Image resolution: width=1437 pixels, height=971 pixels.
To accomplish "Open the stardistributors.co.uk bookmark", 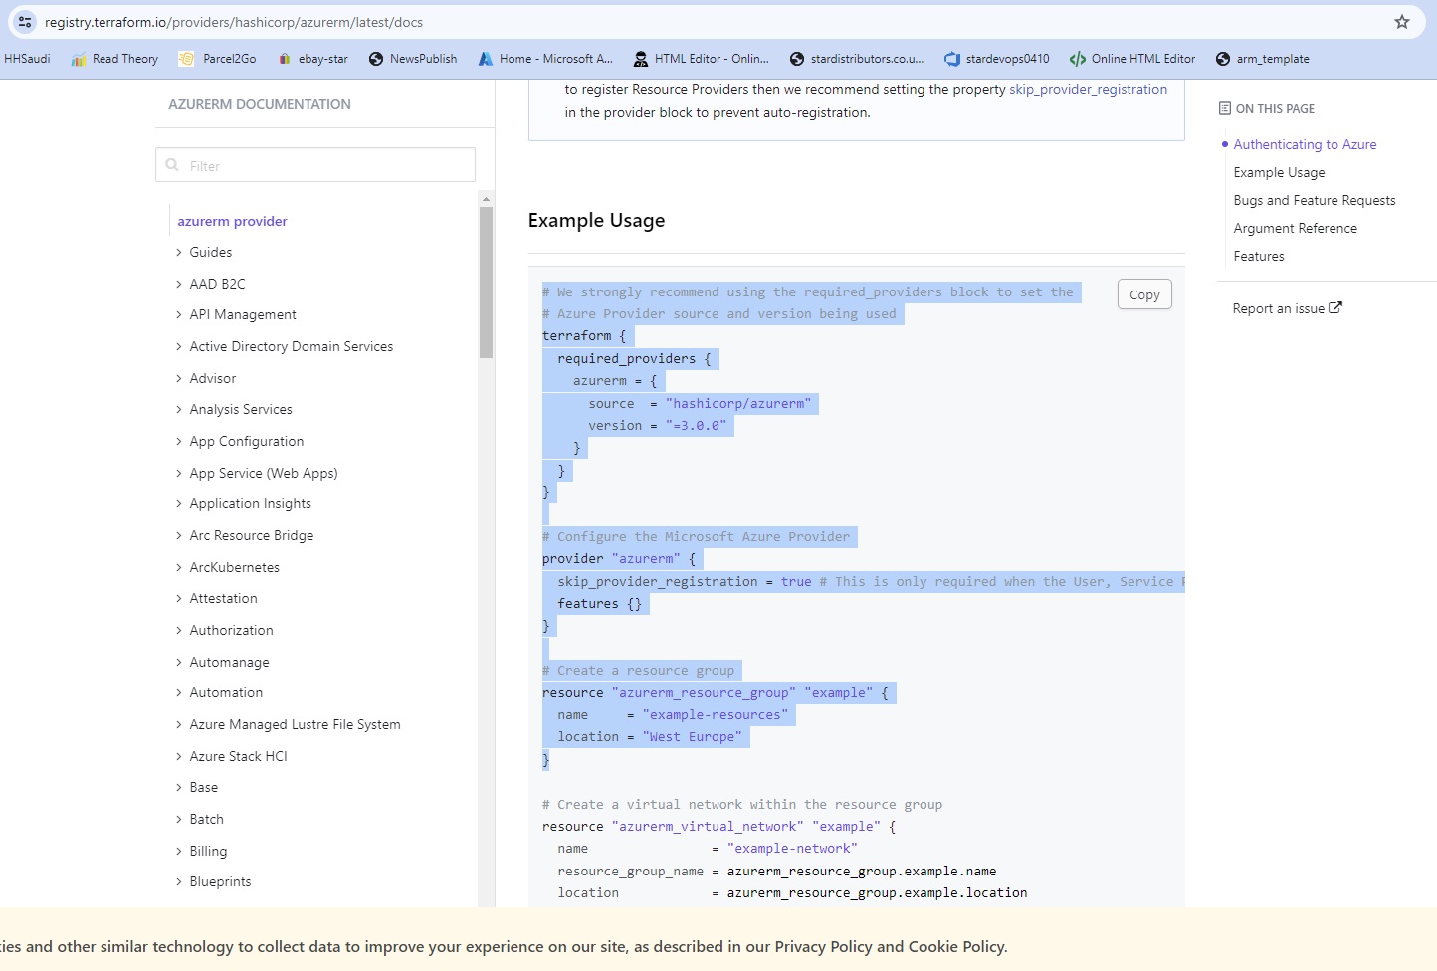I will pyautogui.click(x=857, y=59).
